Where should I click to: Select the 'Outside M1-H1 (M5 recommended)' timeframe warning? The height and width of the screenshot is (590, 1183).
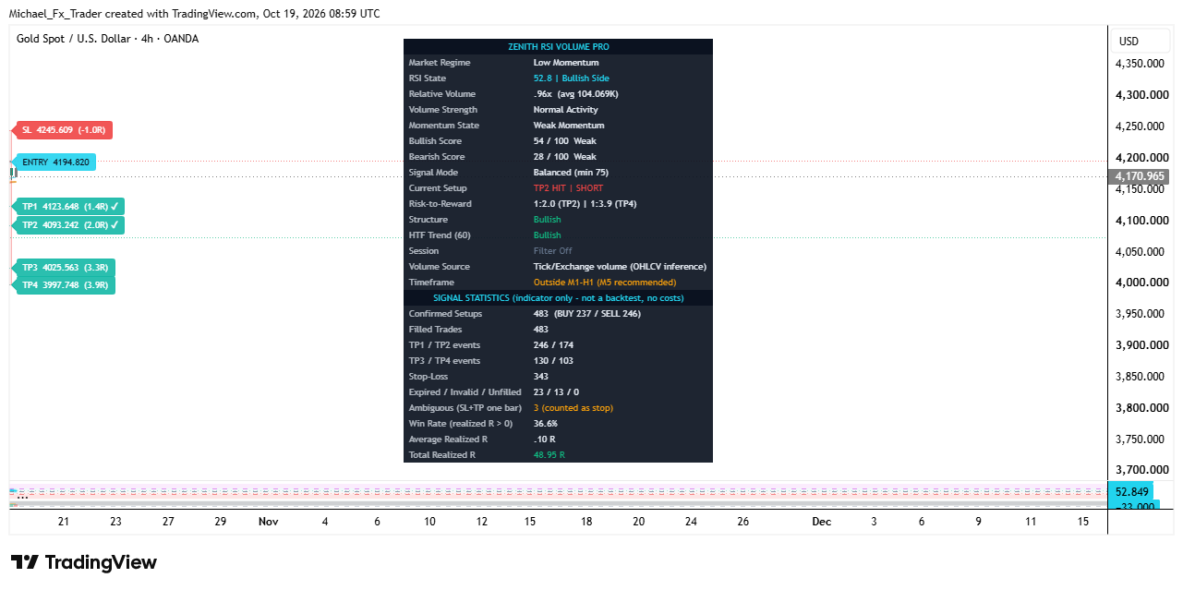pos(605,283)
